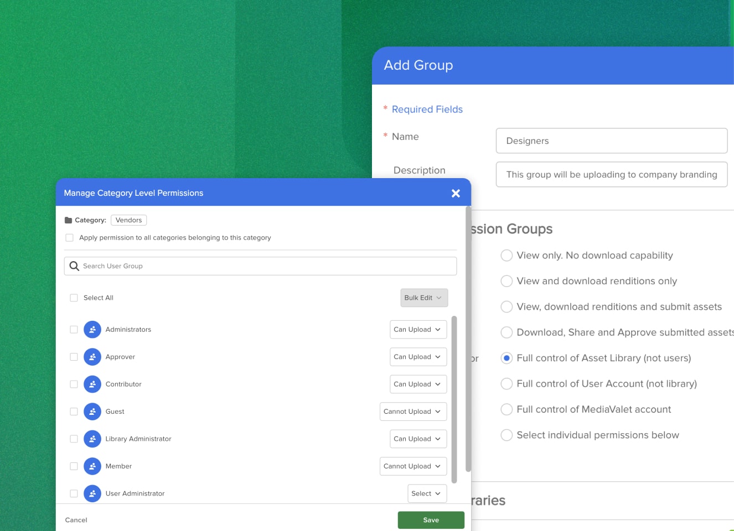This screenshot has width=734, height=531.
Task: Click the Library Administrator group icon
Action: click(92, 439)
